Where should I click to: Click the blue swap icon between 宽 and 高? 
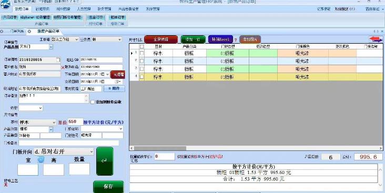[40, 159]
